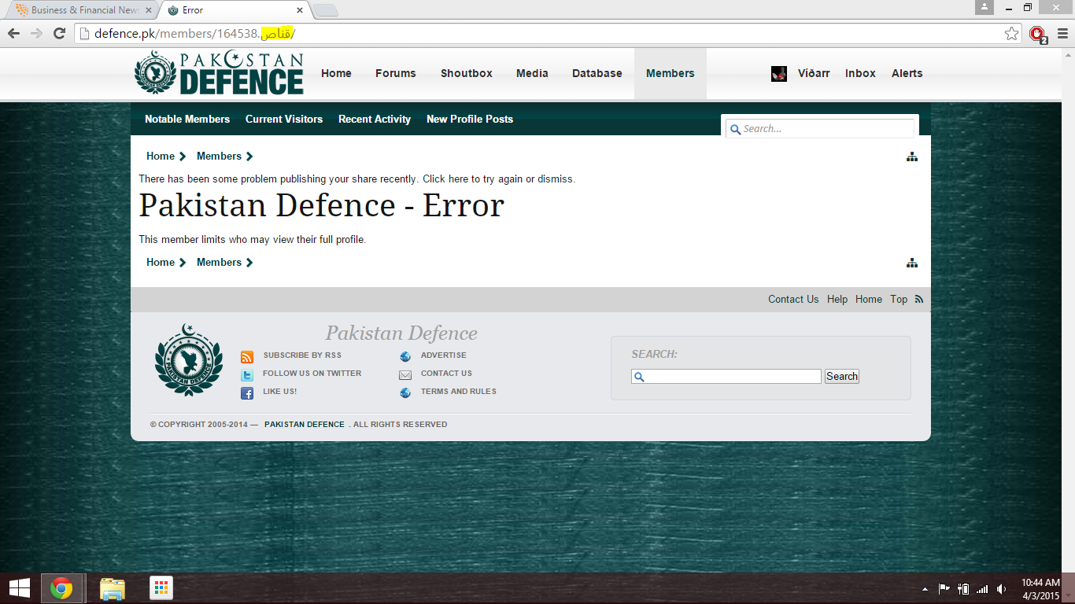Click the browser back arrow
The image size is (1075, 604).
tap(13, 33)
